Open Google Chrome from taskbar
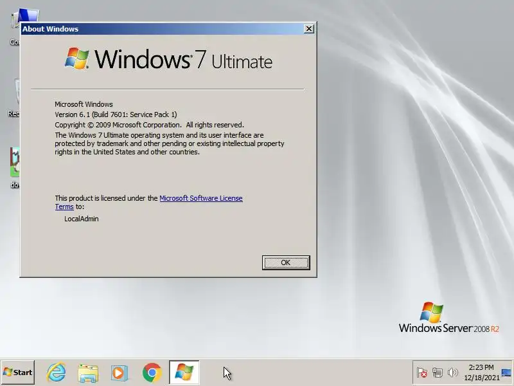Image resolution: width=514 pixels, height=386 pixels. click(152, 372)
